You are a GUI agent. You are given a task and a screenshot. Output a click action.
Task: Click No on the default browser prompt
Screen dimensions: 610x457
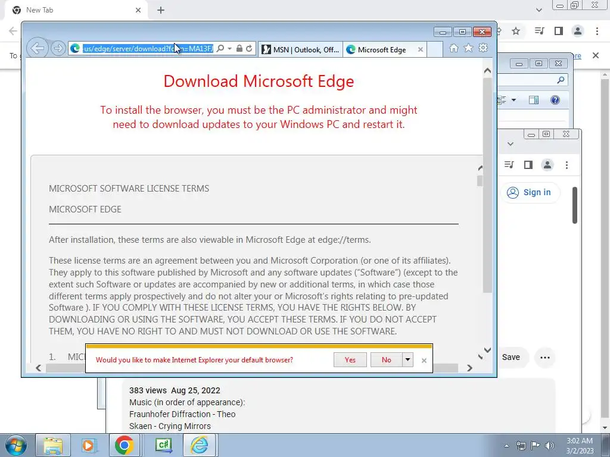coord(386,360)
